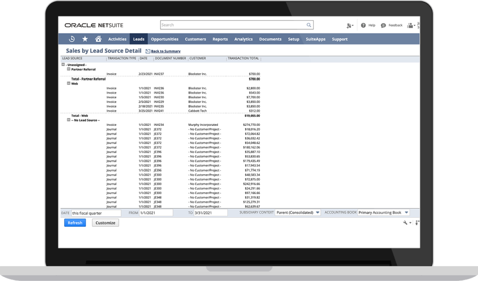The width and height of the screenshot is (478, 281).
Task: Open the Subsidiary Context dropdown
Action: pyautogui.click(x=298, y=212)
